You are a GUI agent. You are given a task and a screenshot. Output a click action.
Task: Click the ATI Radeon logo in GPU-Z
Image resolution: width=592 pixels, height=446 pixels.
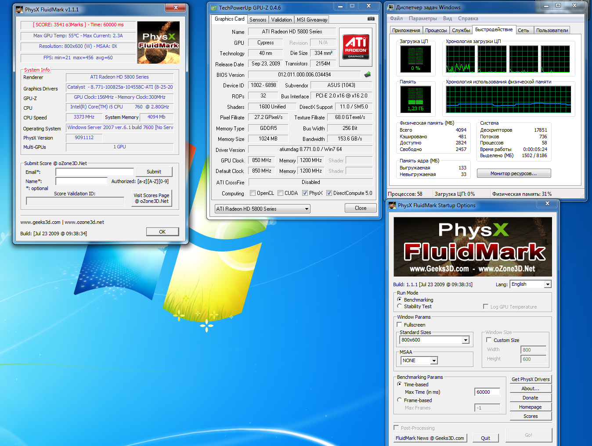(x=356, y=47)
